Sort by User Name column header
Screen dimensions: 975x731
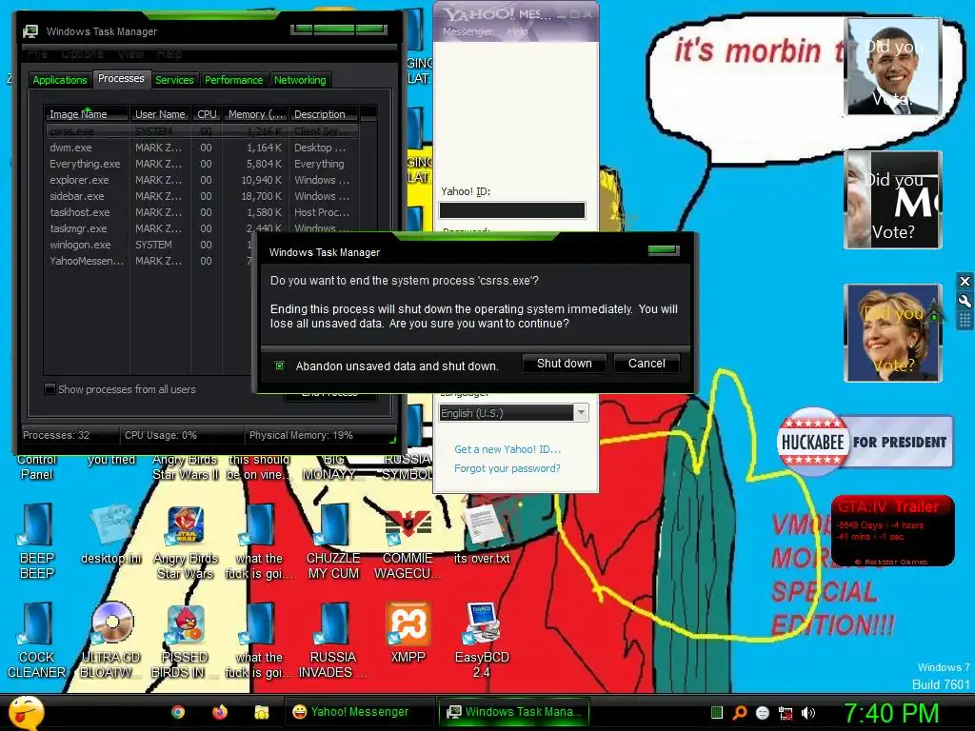pyautogui.click(x=160, y=114)
